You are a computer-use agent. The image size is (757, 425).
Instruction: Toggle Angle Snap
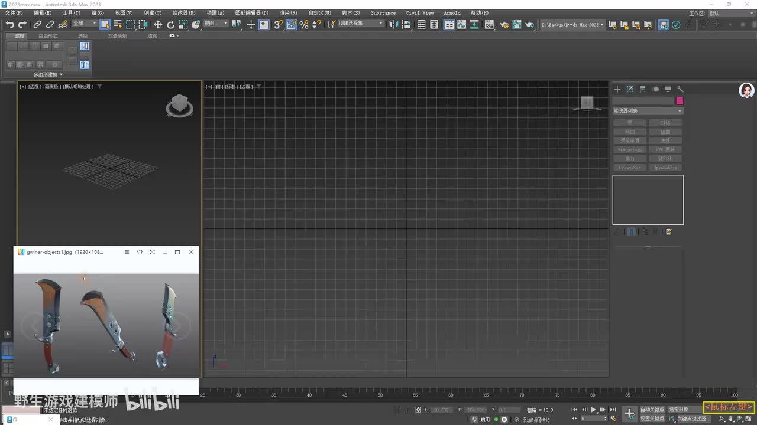291,24
